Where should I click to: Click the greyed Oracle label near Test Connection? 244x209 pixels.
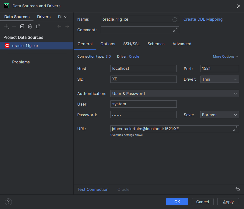(124, 190)
